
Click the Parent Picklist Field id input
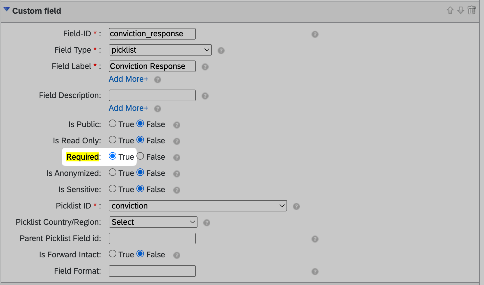[152, 238]
